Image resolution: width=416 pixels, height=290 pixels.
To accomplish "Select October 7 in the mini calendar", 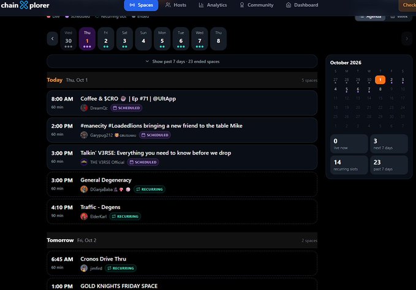I will coord(369,90).
